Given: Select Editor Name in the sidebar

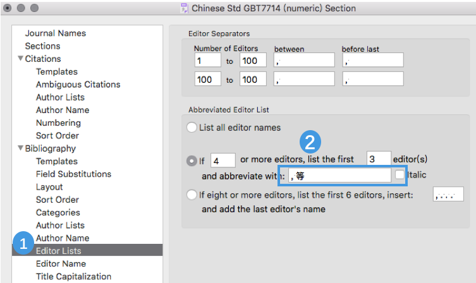Looking at the screenshot, I should [61, 263].
